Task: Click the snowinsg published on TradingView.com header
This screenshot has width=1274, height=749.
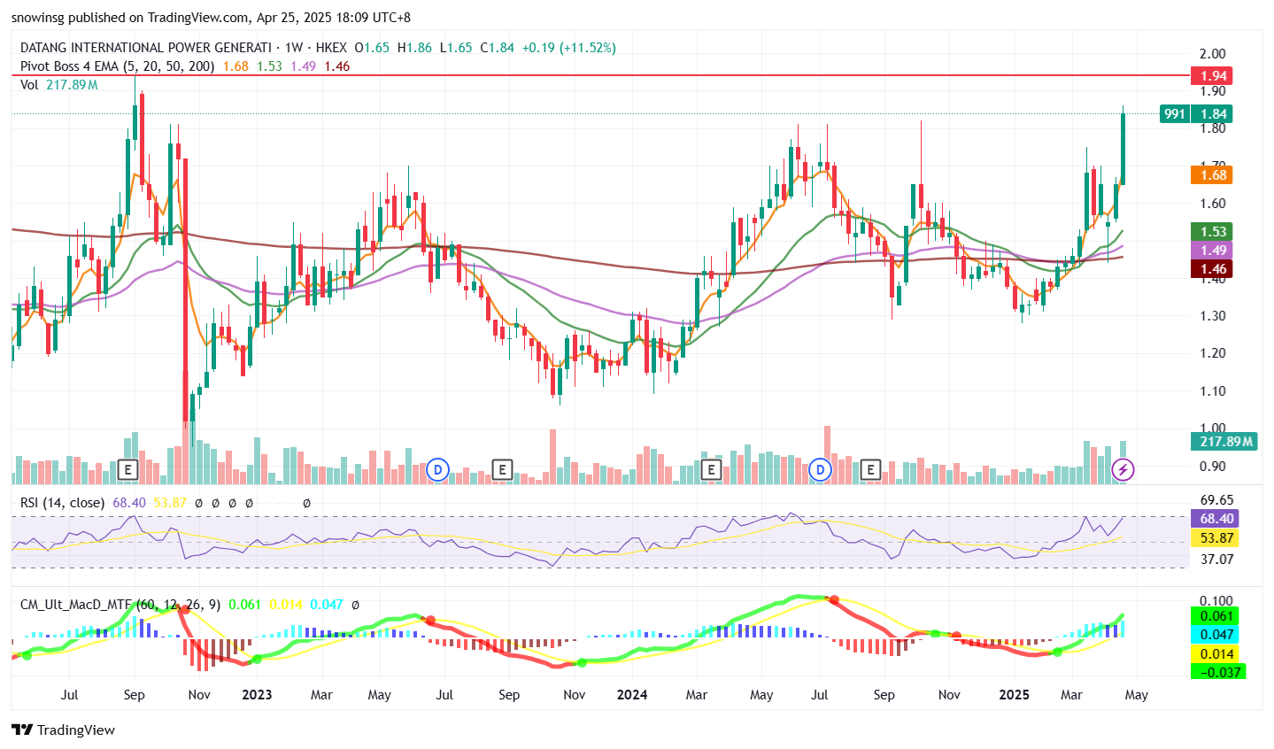Action: click(211, 18)
